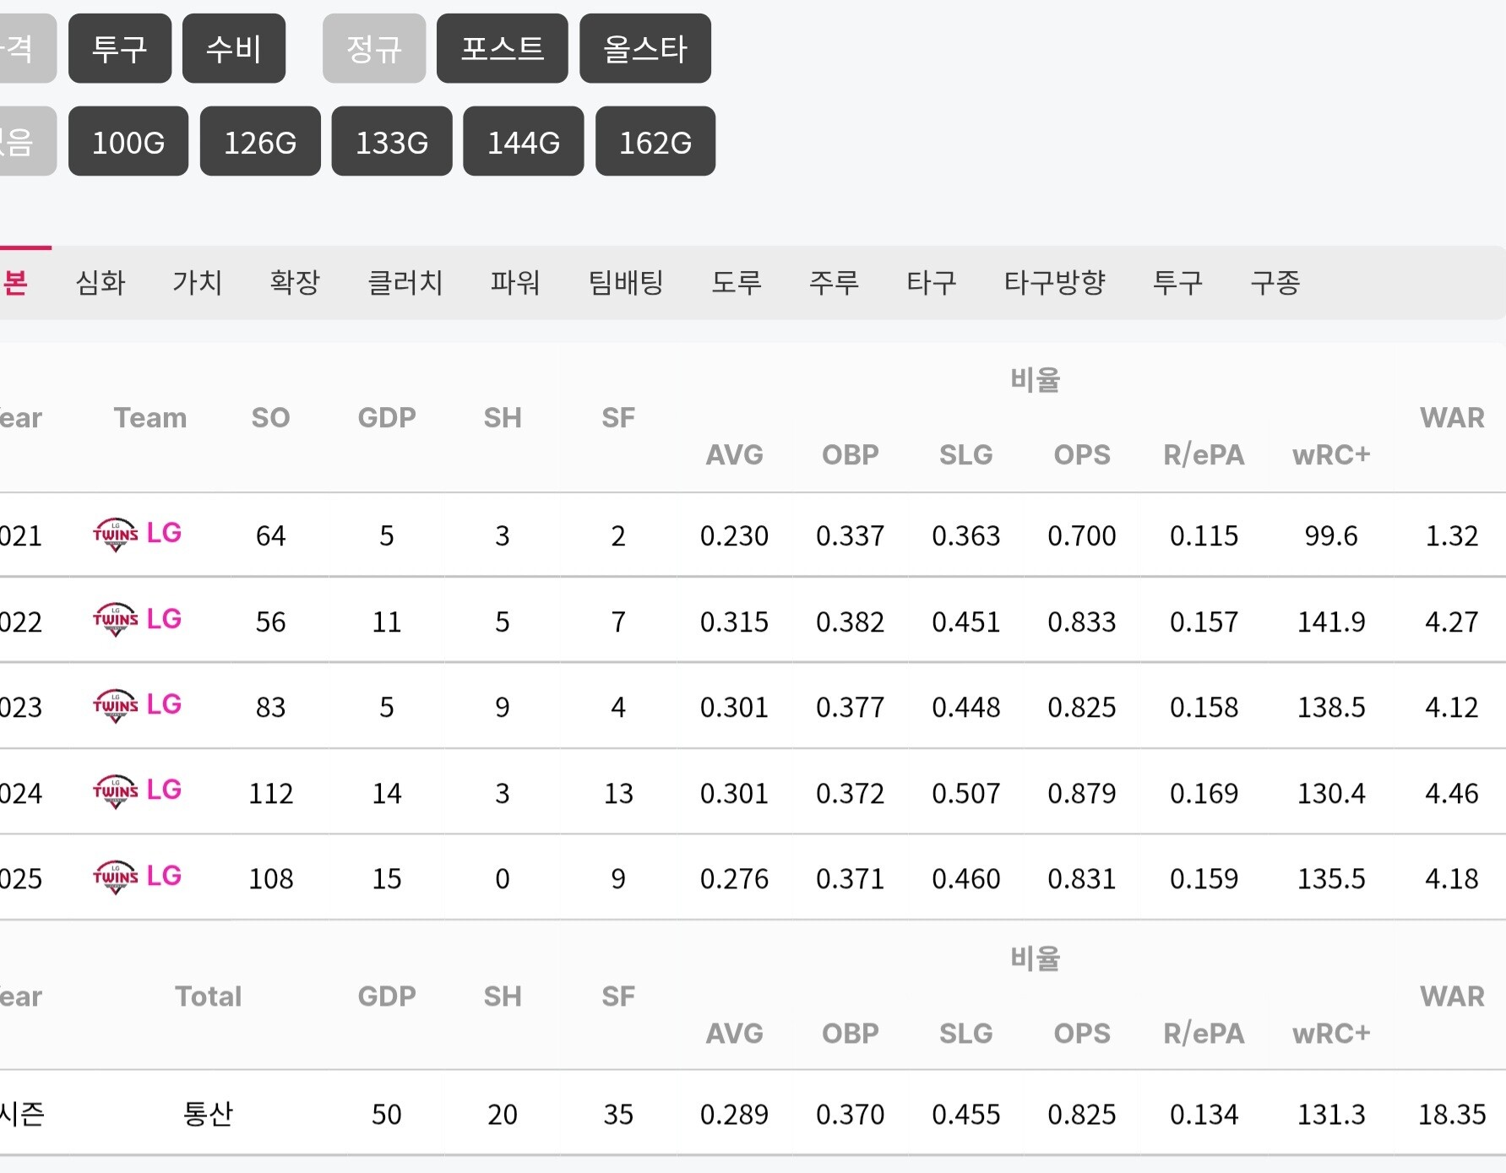Select the 수비 (fielding) filter button
The width and height of the screenshot is (1506, 1173).
point(234,48)
